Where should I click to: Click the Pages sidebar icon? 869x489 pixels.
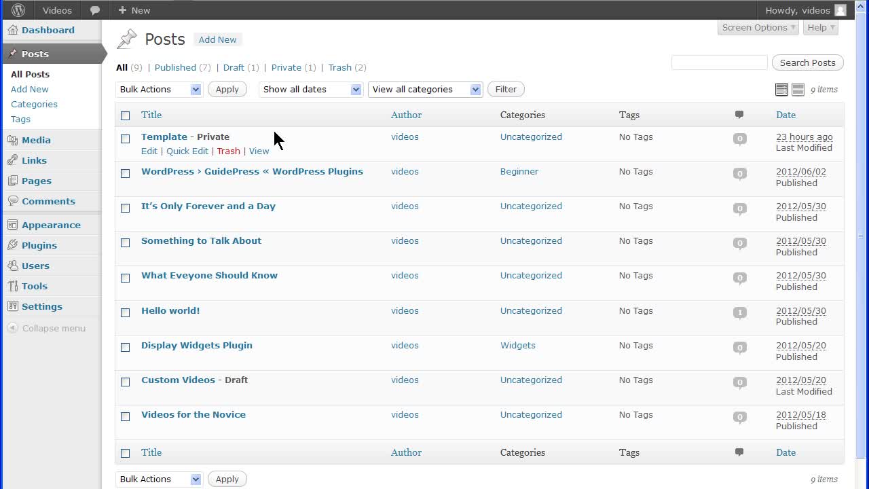13,181
